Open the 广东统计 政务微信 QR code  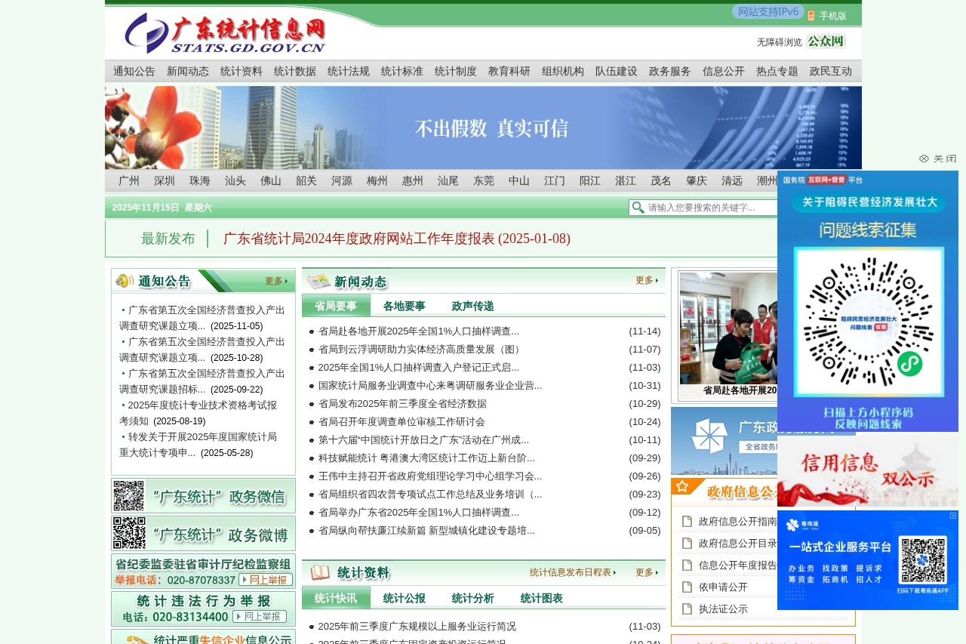pyautogui.click(x=128, y=496)
